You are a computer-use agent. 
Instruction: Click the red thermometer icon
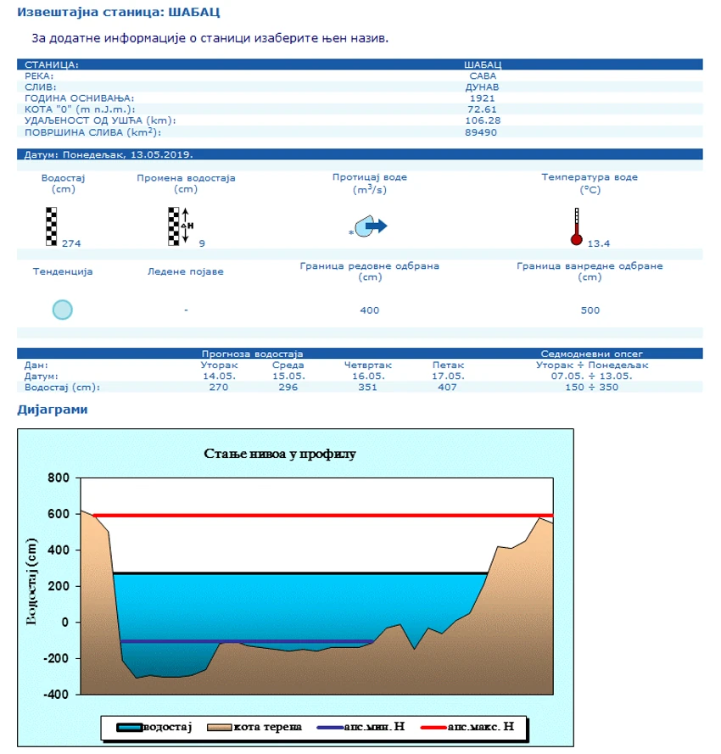pyautogui.click(x=576, y=226)
